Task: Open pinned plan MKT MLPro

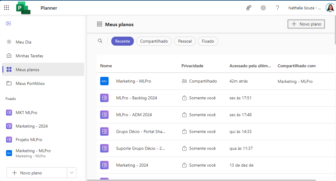Action: [x=26, y=113]
